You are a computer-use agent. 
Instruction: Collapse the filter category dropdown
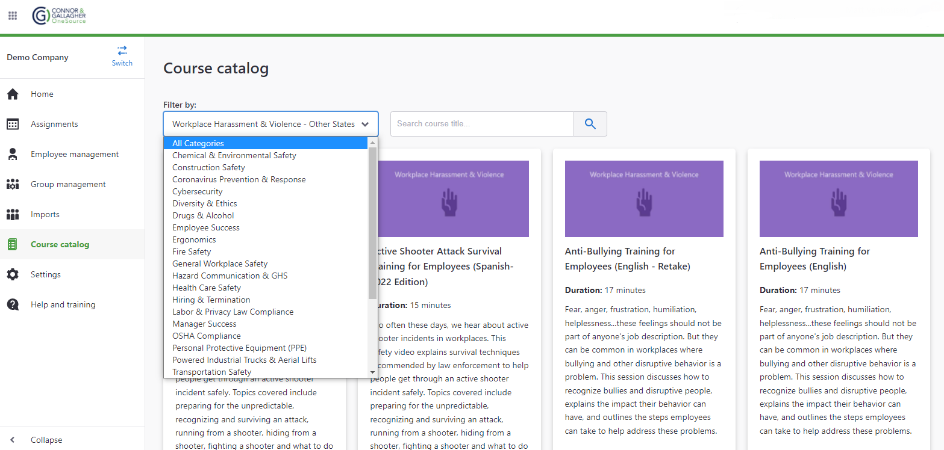click(x=270, y=124)
